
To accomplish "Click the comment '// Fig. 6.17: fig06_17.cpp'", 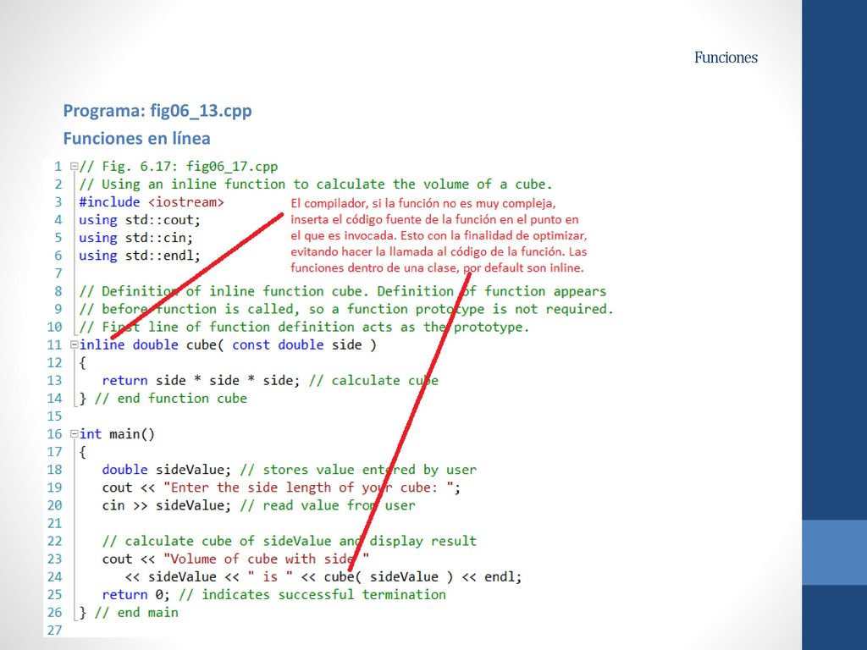I will click(179, 167).
